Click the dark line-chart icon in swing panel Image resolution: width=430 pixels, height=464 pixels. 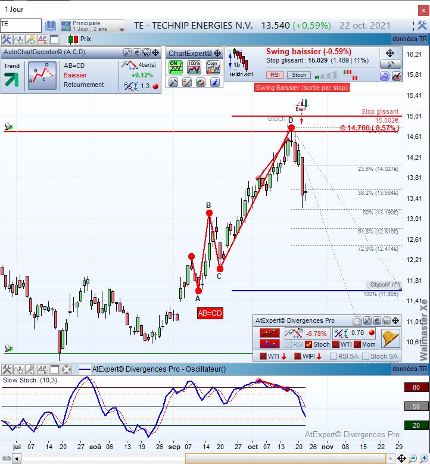coord(397,77)
